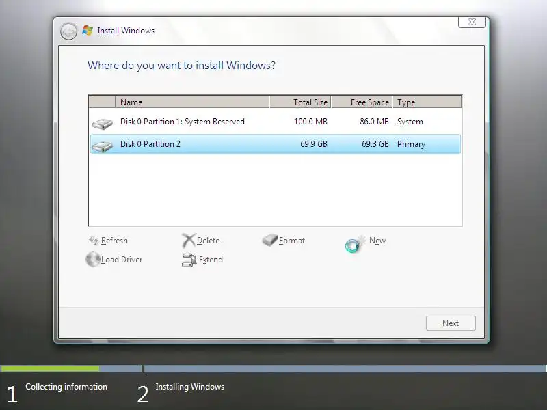Choose the New link
This screenshot has width=547, height=410.
(377, 241)
